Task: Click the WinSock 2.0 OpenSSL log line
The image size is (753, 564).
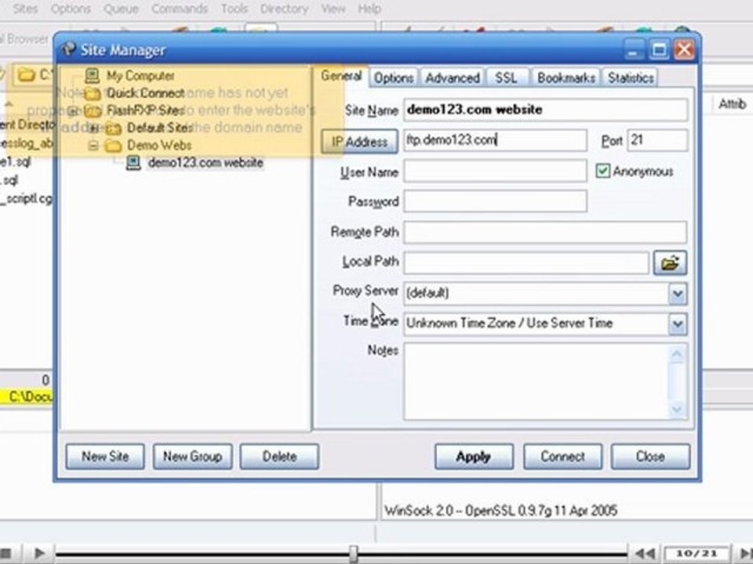Action: 501,511
